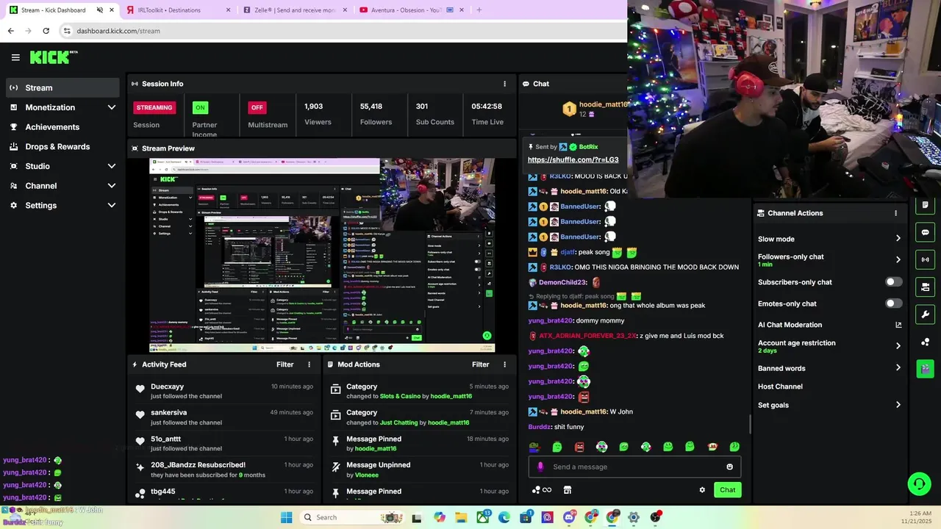Switch to the IRLToolkit Destinations tab
This screenshot has height=529, width=941.
(x=175, y=10)
